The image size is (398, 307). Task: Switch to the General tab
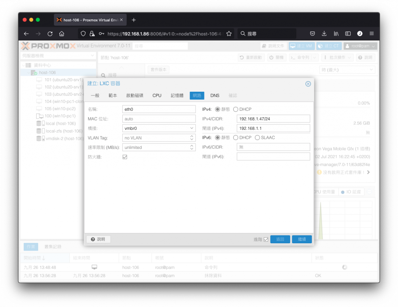point(95,96)
